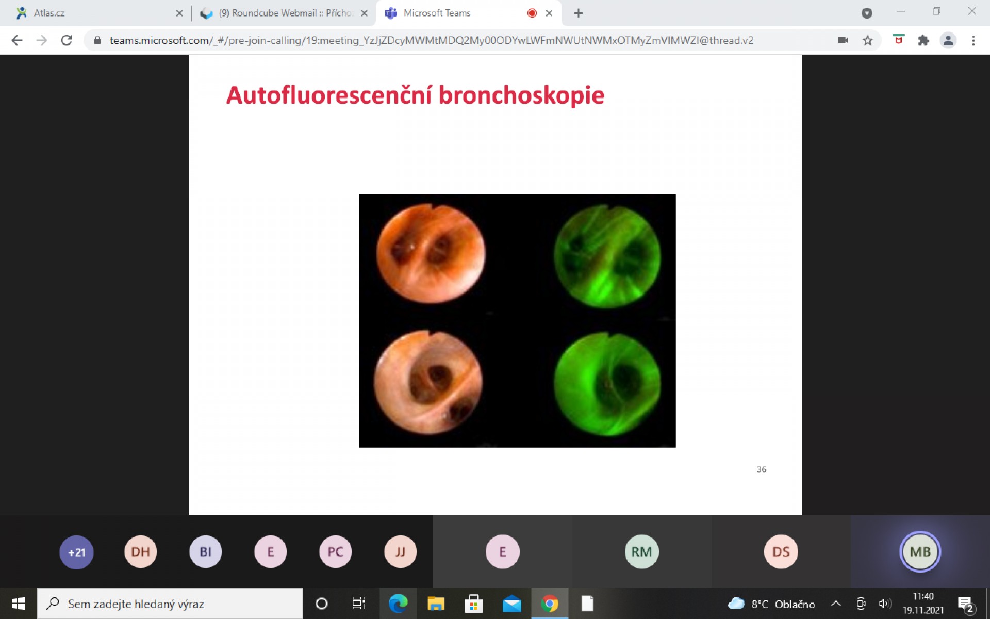Open the tab search dropdown in title bar
Image resolution: width=990 pixels, height=619 pixels.
(x=867, y=13)
